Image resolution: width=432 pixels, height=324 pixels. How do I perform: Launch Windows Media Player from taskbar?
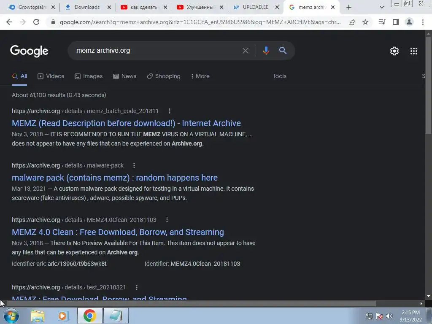[x=63, y=316]
